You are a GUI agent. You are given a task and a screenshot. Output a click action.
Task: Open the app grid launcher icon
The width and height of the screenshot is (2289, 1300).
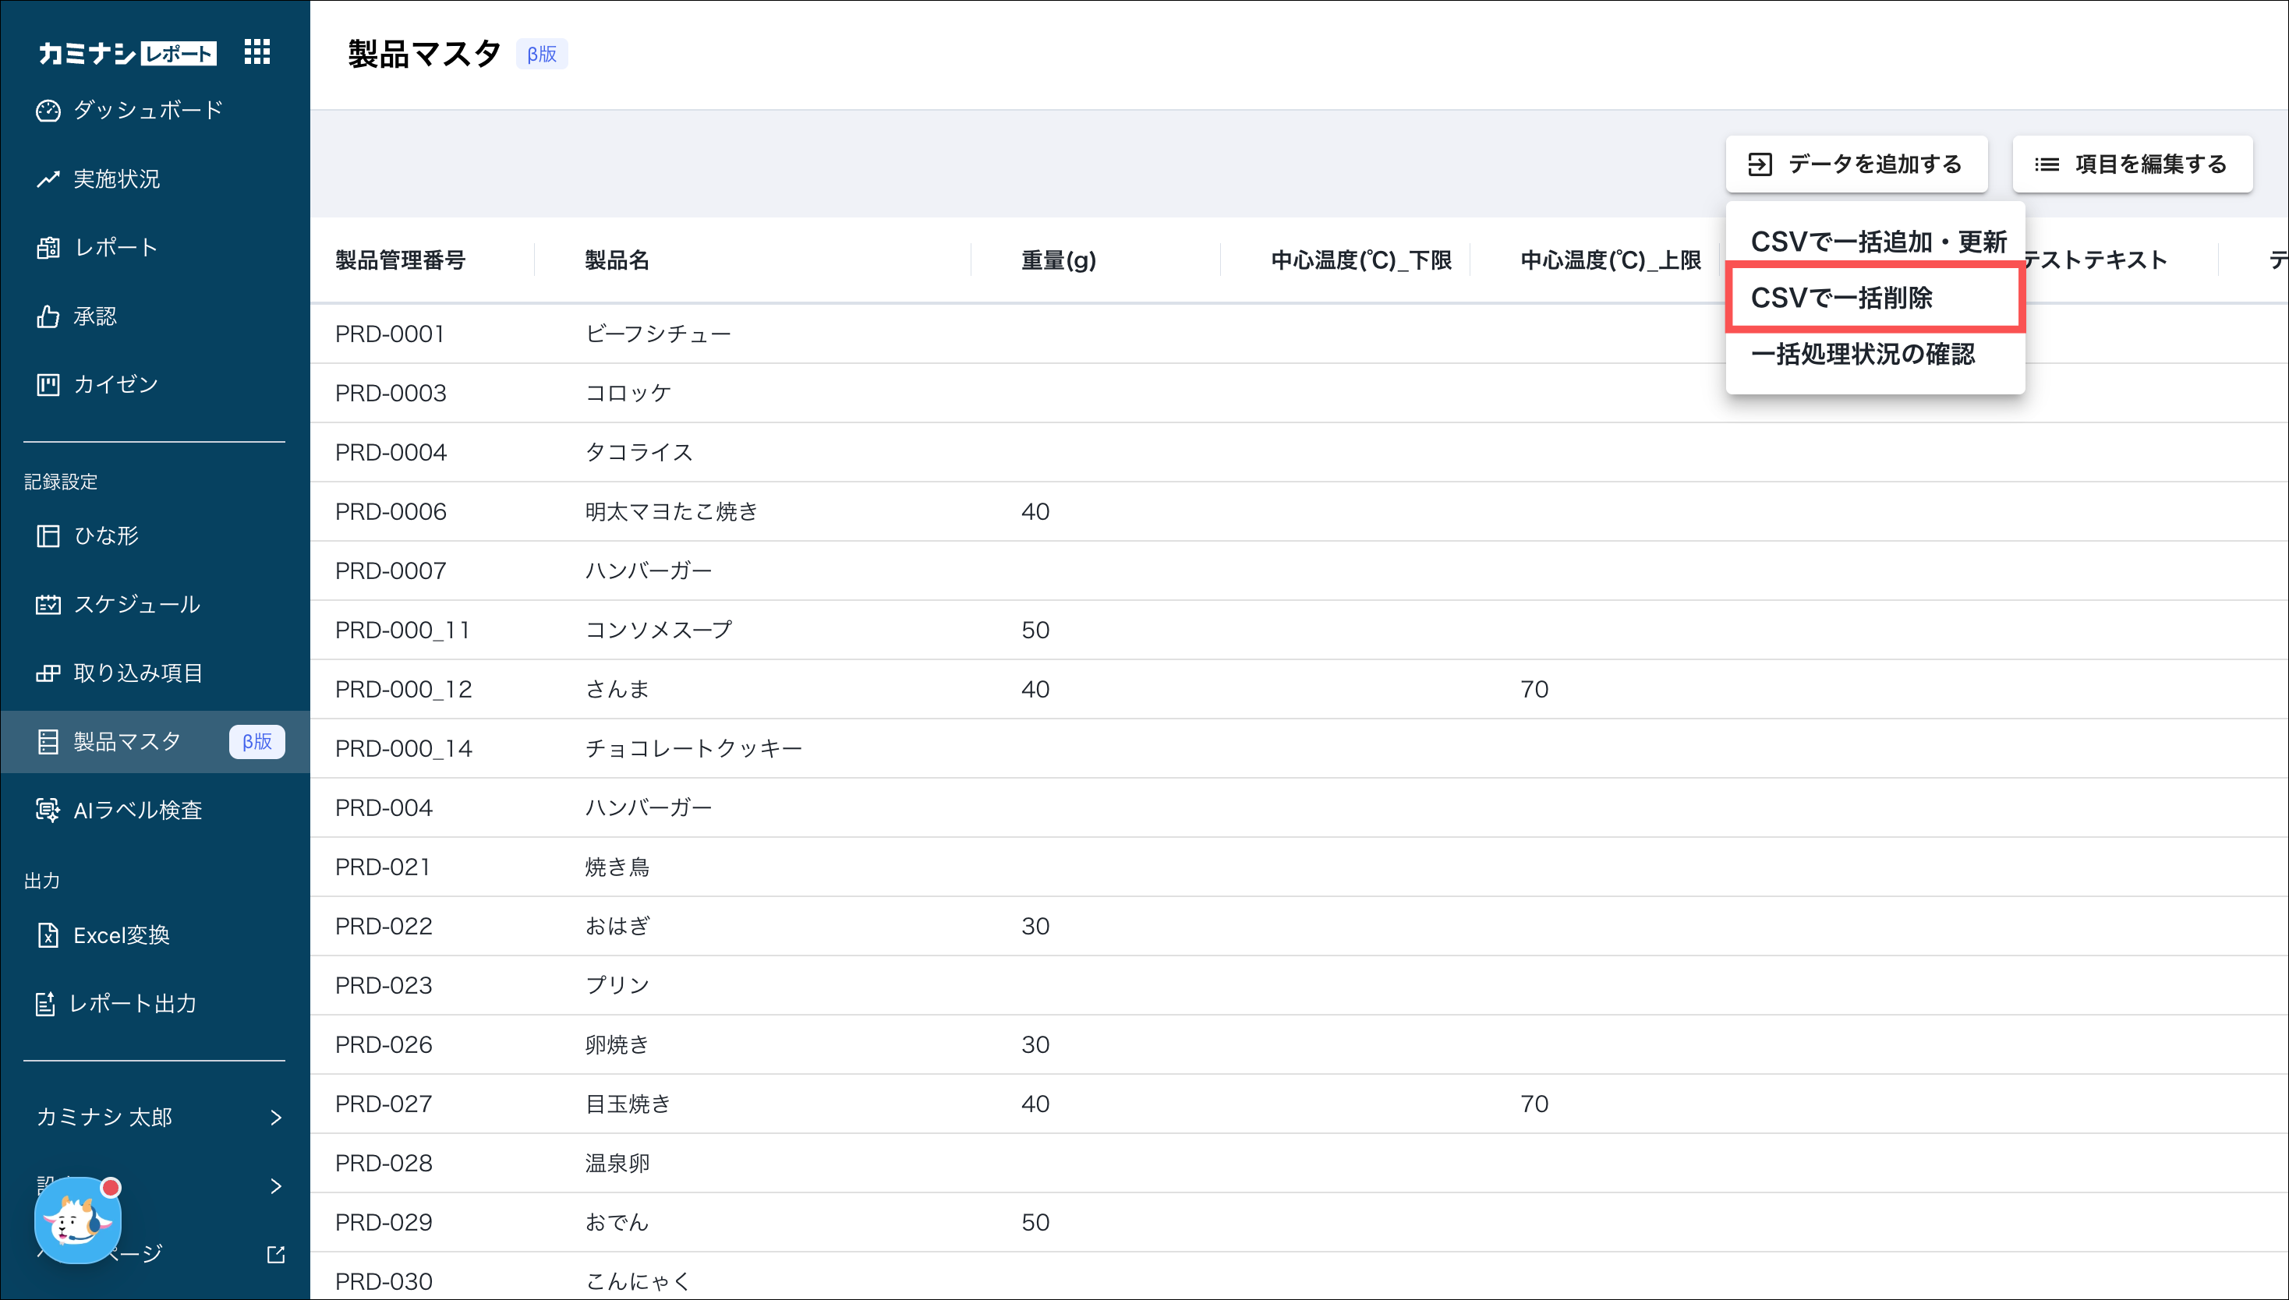tap(256, 51)
